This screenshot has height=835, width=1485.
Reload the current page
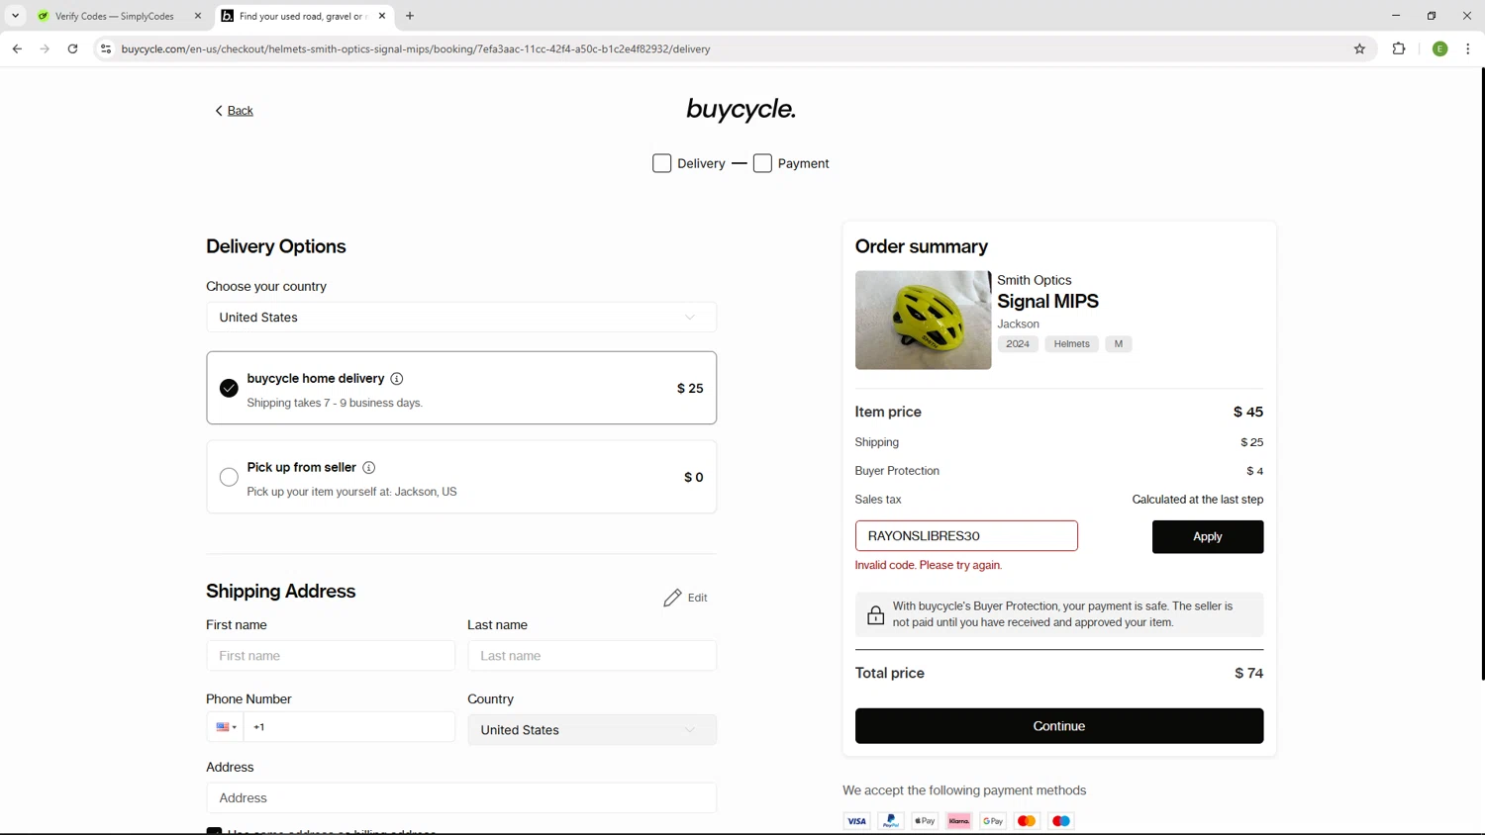[72, 48]
